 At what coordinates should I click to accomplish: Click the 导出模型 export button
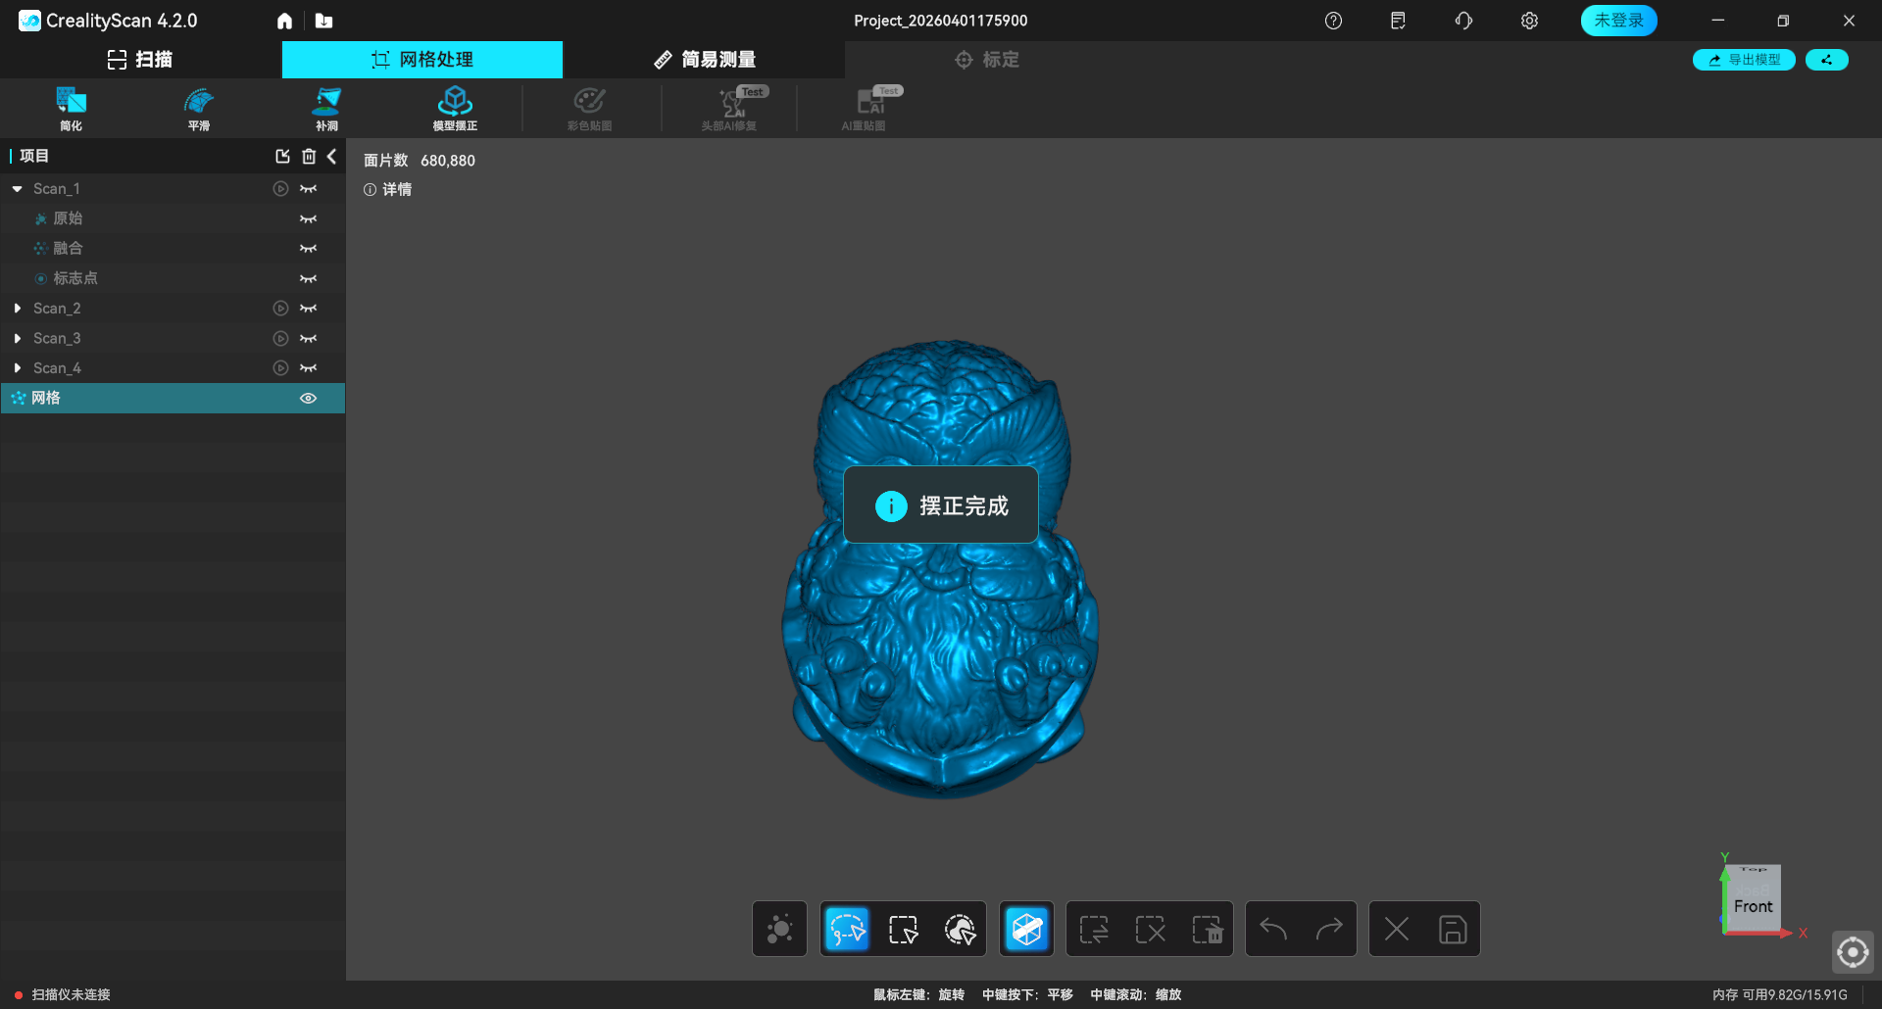(1744, 60)
